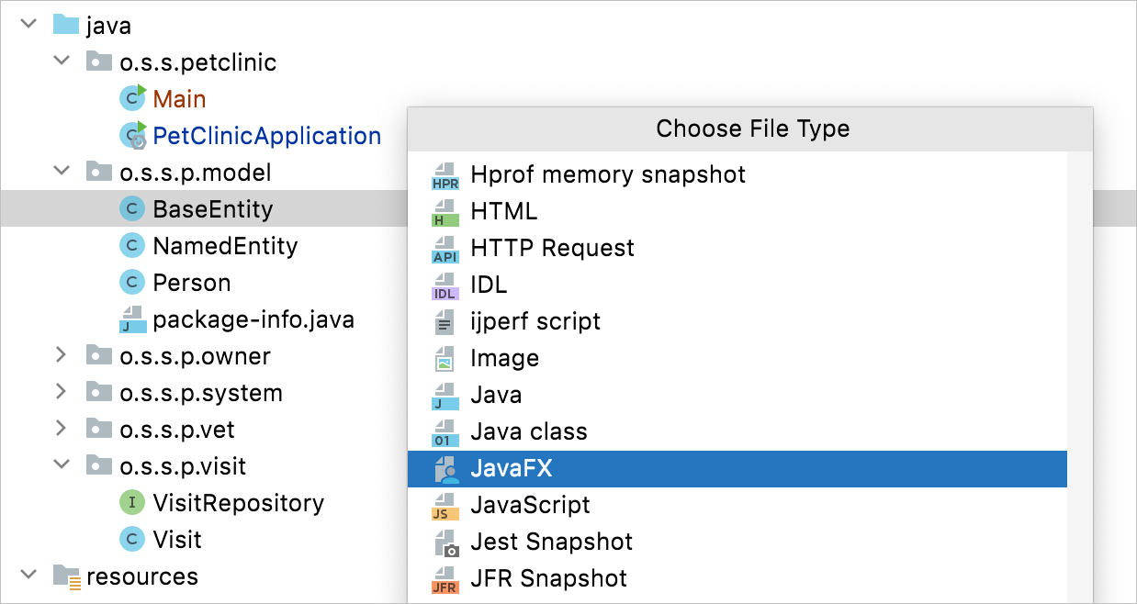
Task: Click the ijperf script icon
Action: tap(445, 321)
